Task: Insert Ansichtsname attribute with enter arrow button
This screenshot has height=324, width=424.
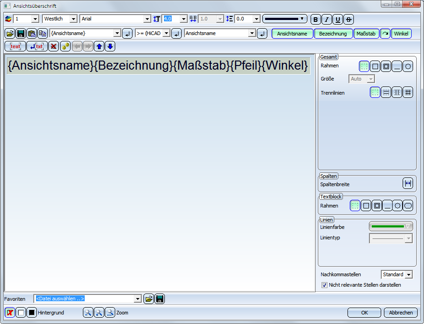Action: pyautogui.click(x=262, y=34)
